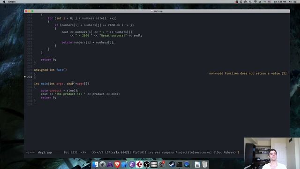The height and width of the screenshot is (169, 300).
Task: Open Terminal from the Dock
Action: coord(179,164)
